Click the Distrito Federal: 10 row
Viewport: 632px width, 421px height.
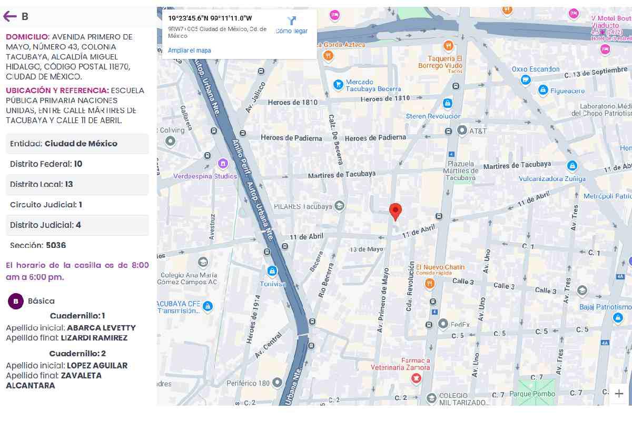coord(77,164)
